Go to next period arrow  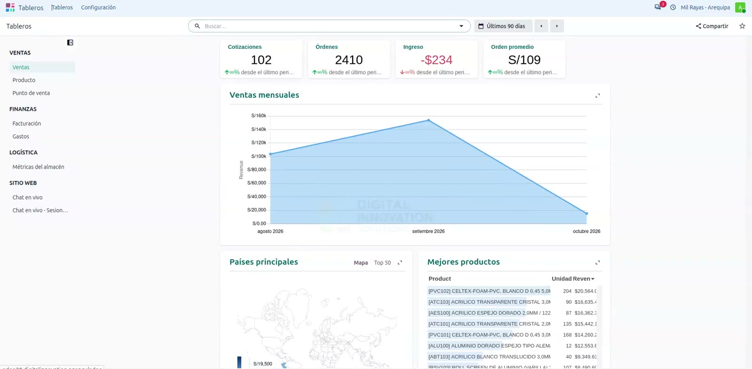coord(557,26)
